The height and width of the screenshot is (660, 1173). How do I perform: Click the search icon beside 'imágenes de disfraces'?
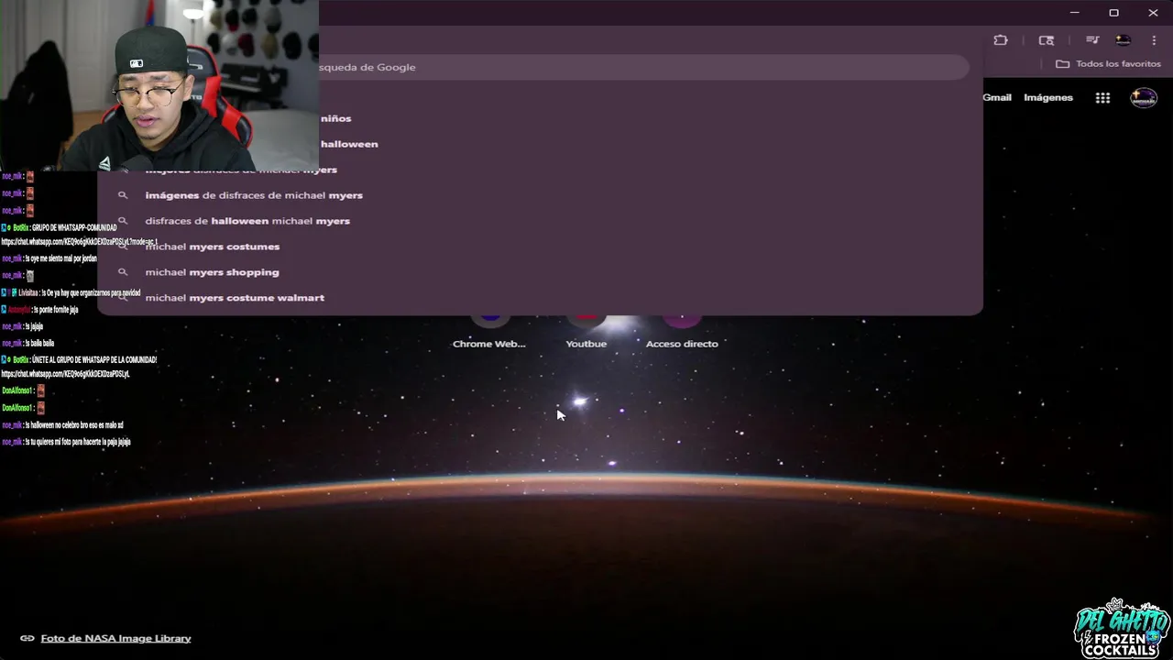coord(122,195)
